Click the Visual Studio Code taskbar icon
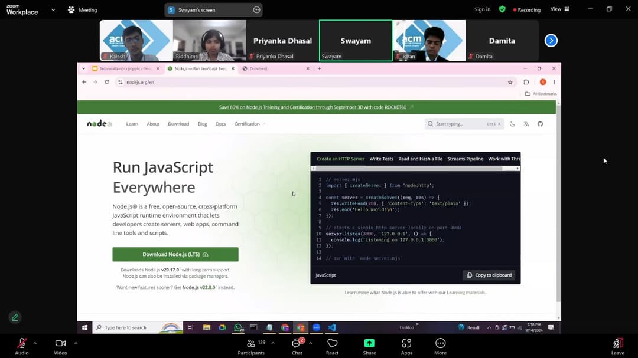 coord(331,327)
